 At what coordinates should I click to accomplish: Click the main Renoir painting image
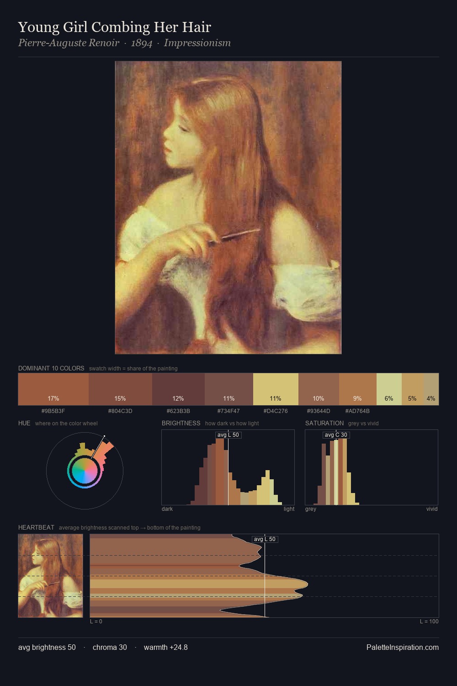click(x=228, y=208)
